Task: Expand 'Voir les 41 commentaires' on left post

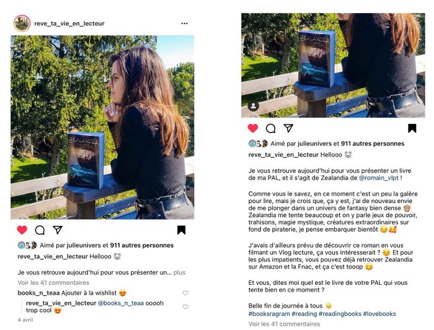Action: tap(53, 283)
